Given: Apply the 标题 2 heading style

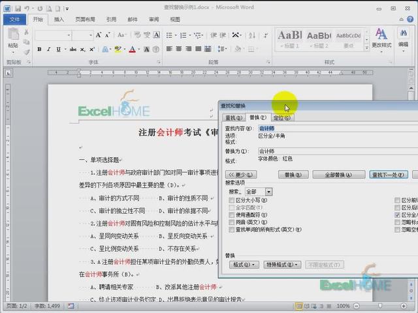Looking at the screenshot, I should (x=319, y=39).
